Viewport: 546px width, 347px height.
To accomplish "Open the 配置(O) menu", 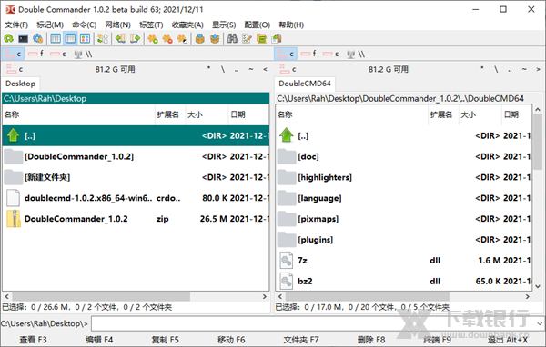I will (x=257, y=25).
